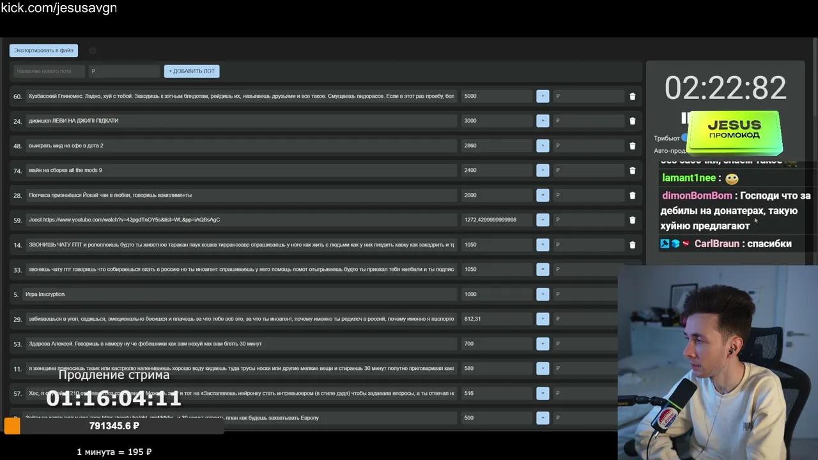Delete lot 14 with the trash icon
Image resolution: width=818 pixels, height=460 pixels.
click(x=633, y=245)
